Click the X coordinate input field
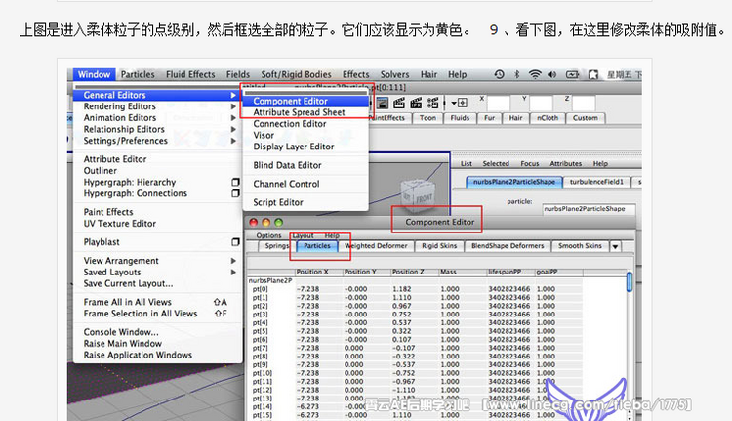 click(498, 104)
